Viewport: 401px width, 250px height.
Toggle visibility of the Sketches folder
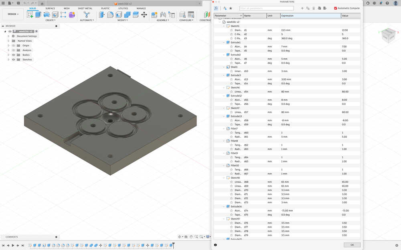coord(14,60)
